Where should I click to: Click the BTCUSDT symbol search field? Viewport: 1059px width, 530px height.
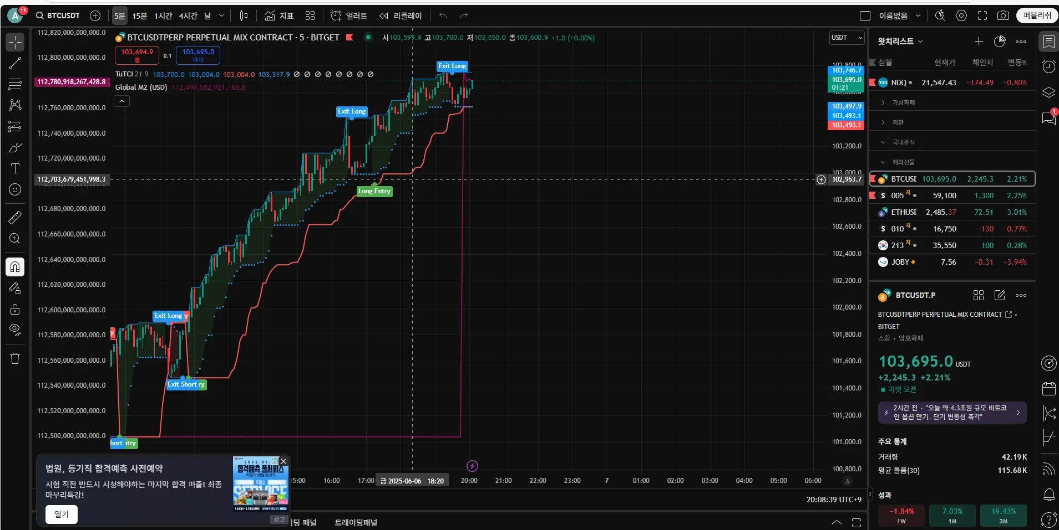click(58, 16)
